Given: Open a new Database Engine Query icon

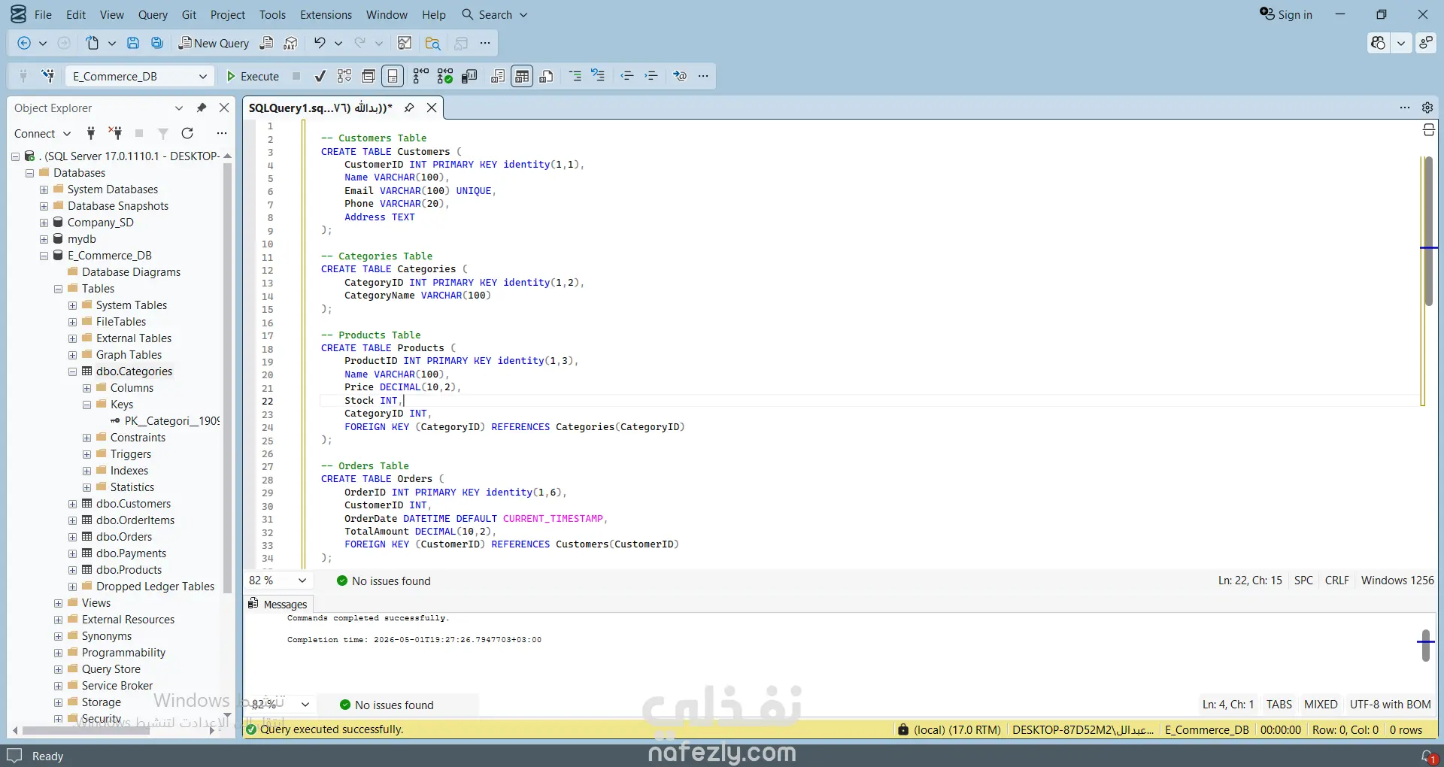Looking at the screenshot, I should point(266,44).
